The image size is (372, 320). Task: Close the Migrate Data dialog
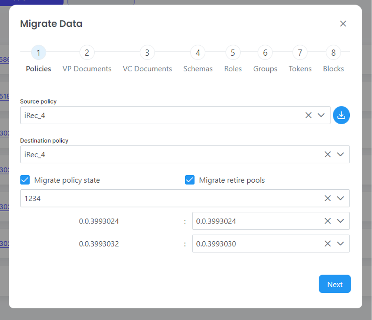[343, 24]
